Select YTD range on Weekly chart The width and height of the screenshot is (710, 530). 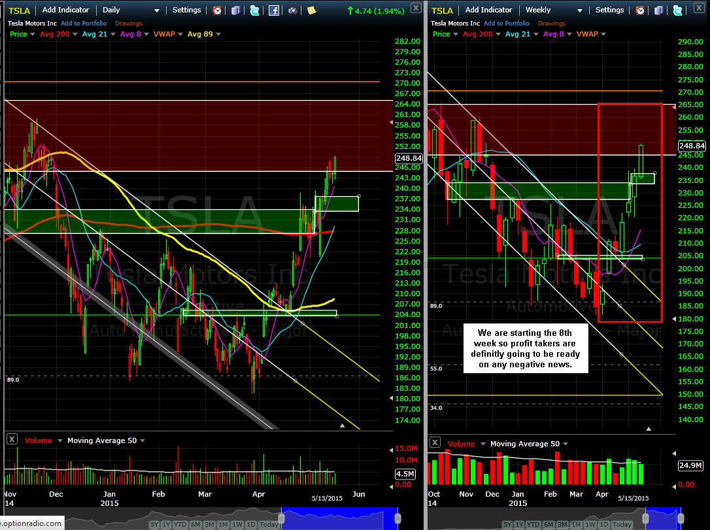point(533,525)
